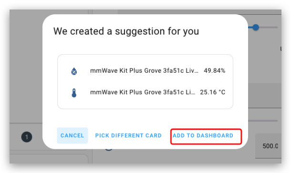
Task: Click the dark circular badge numbered 1
Action: (27, 137)
